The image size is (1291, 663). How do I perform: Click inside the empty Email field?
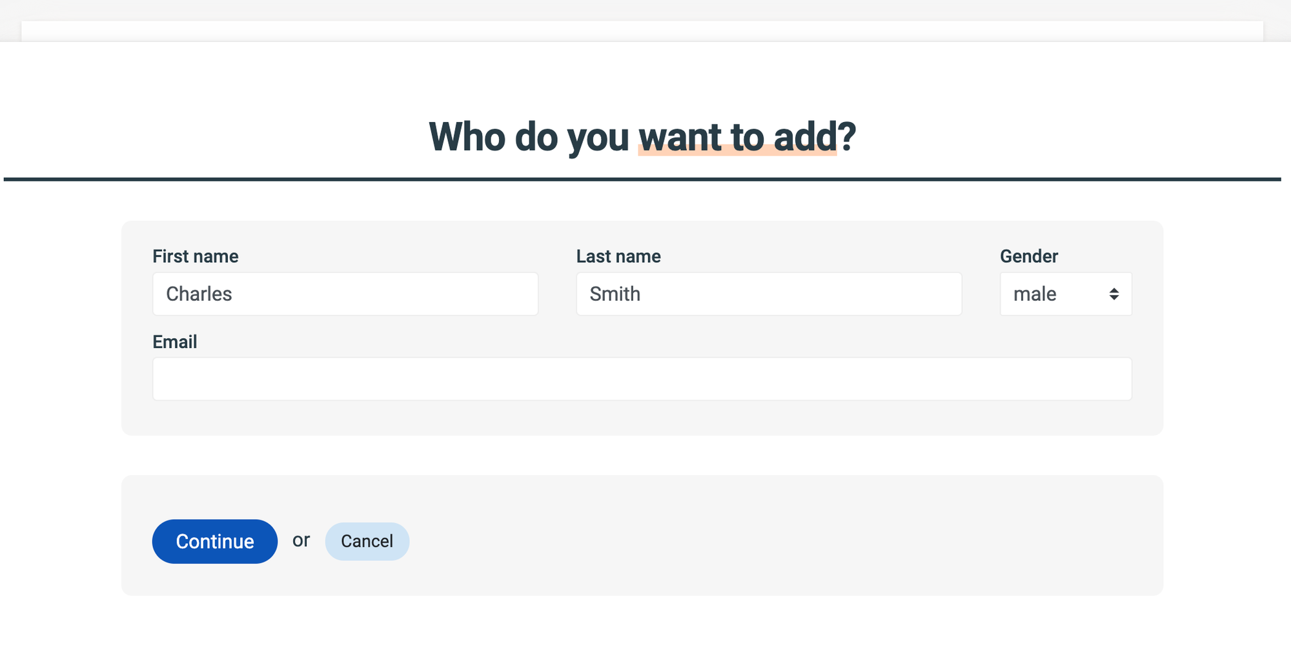point(642,379)
